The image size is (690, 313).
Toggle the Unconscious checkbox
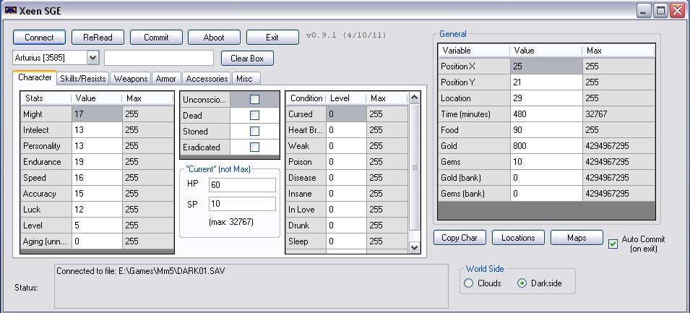pyautogui.click(x=254, y=100)
